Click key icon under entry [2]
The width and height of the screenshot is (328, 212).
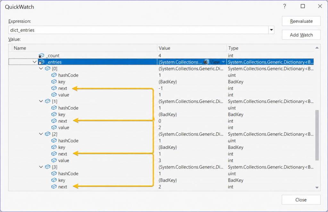(x=54, y=147)
